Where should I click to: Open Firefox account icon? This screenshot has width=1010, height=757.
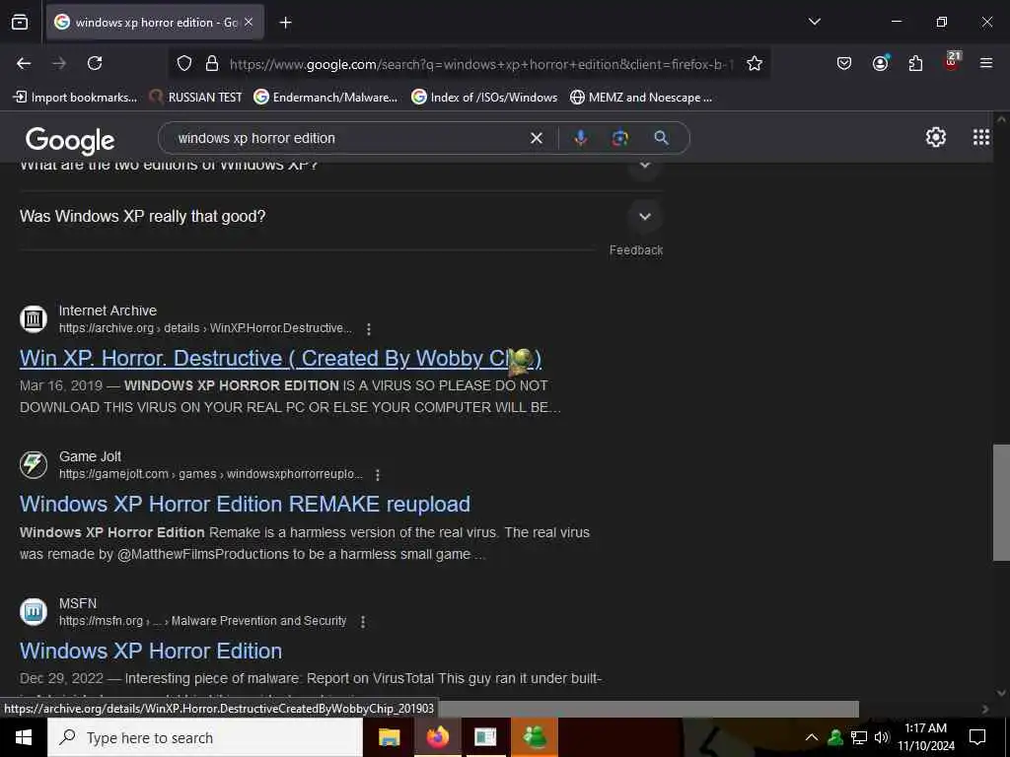(x=880, y=63)
